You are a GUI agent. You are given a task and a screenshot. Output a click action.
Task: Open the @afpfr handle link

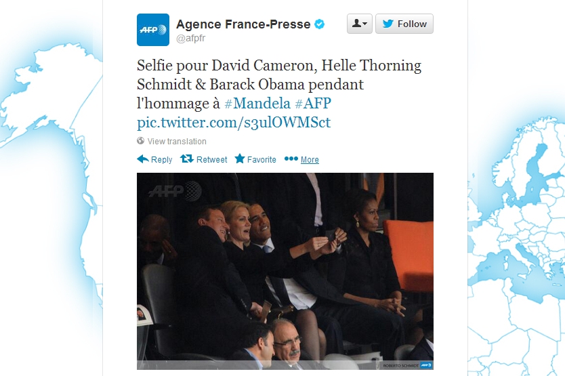(x=190, y=38)
